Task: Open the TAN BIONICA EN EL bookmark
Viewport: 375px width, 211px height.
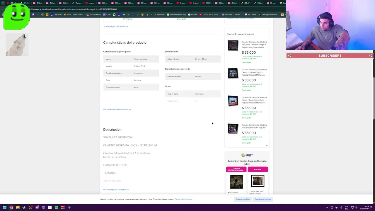Action: [209, 15]
